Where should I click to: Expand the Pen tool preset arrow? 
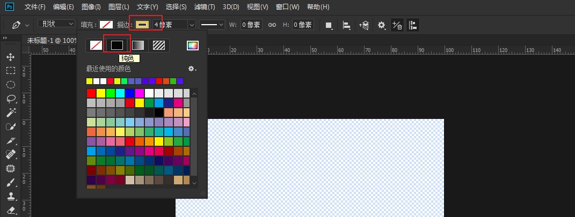pyautogui.click(x=27, y=25)
